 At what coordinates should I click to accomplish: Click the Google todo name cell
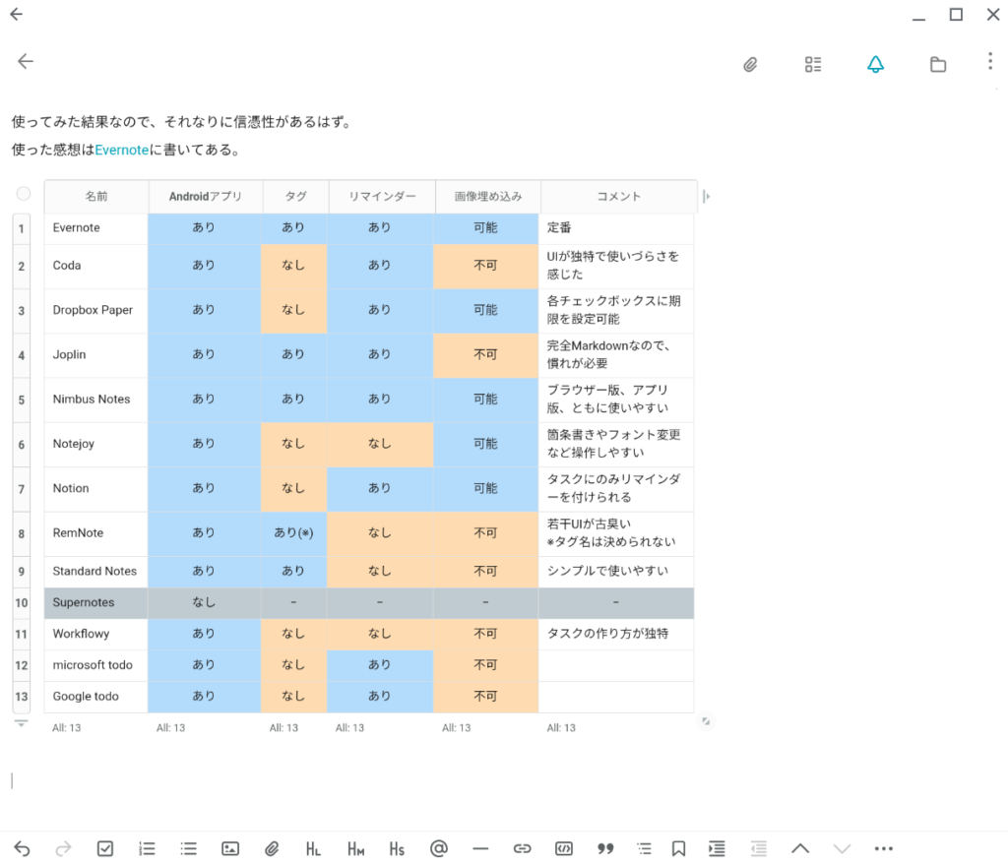pos(96,698)
